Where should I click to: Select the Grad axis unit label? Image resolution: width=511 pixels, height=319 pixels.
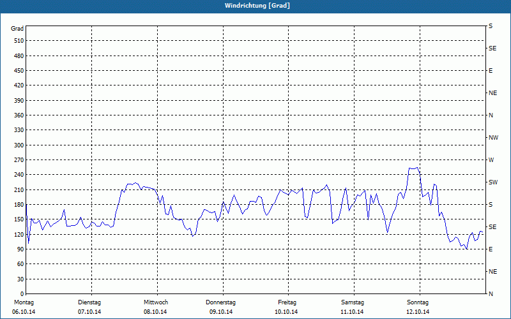(17, 29)
